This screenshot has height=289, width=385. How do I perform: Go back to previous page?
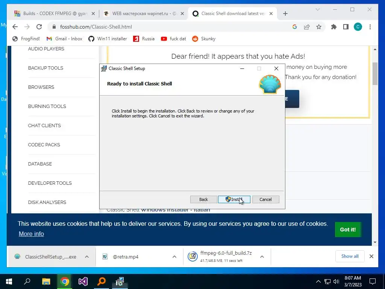tap(15, 27)
